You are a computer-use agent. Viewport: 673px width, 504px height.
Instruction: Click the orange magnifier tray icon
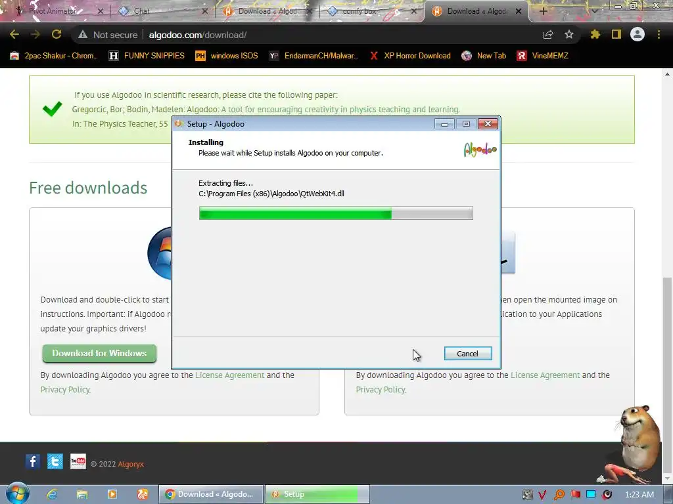pos(559,495)
